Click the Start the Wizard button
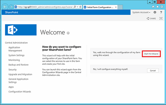This screenshot has width=166, height=105. tap(151, 54)
